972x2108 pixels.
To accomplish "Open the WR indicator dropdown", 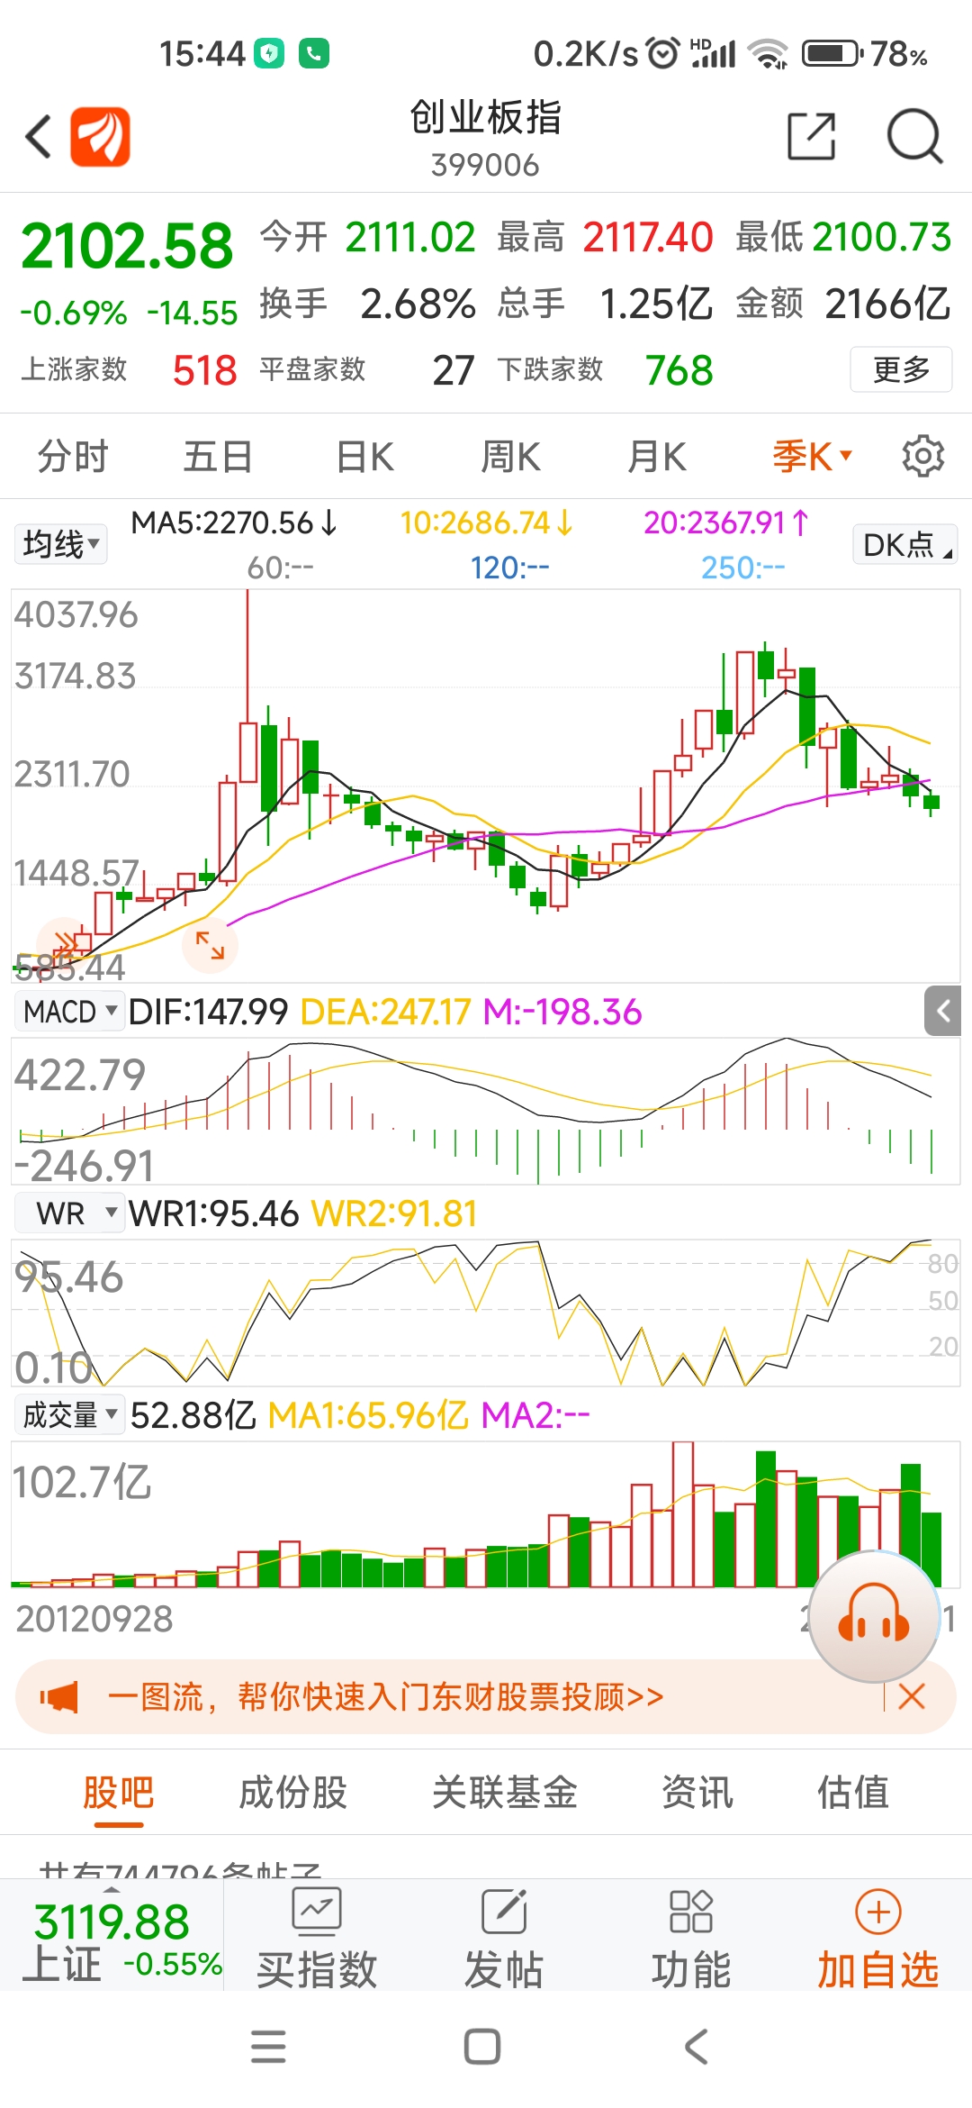I will [x=68, y=1213].
